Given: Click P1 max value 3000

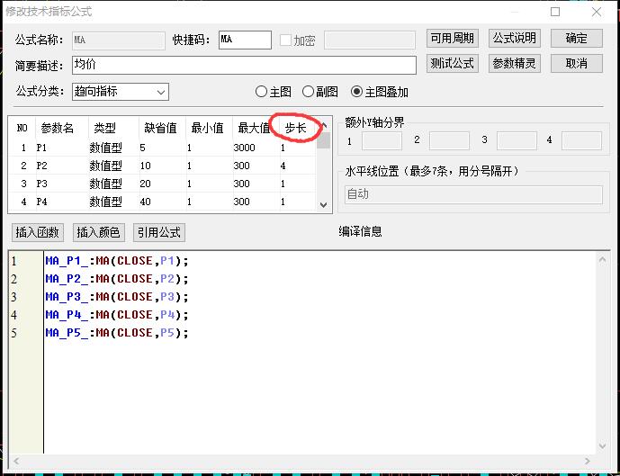Looking at the screenshot, I should (244, 148).
